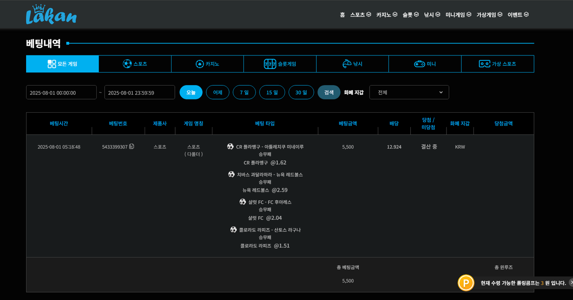Switch to the 슬롯게임 tab

[x=280, y=64]
